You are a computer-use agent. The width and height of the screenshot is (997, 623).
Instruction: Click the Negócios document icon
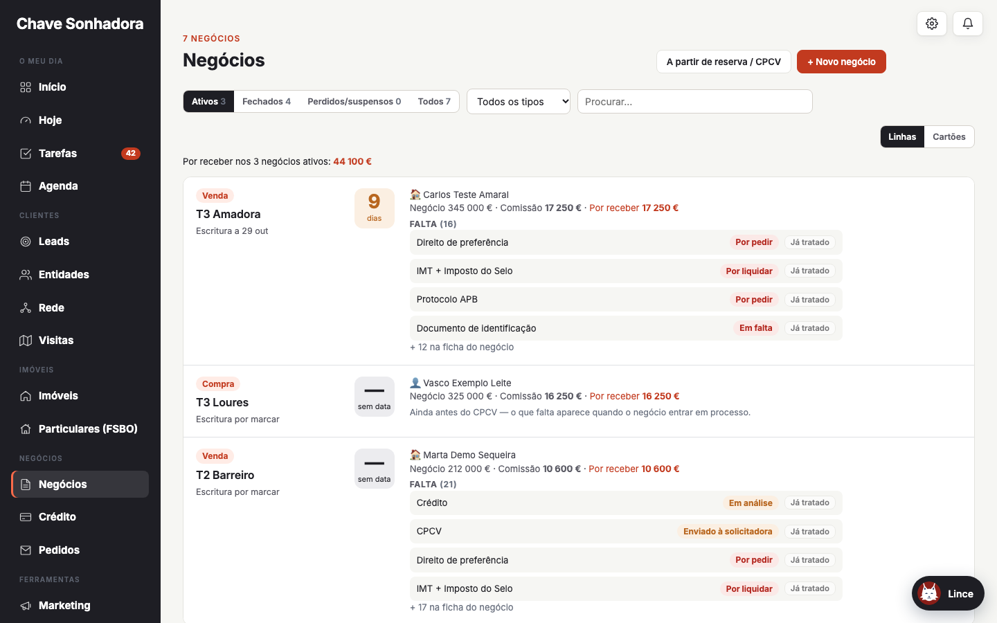[x=26, y=485]
